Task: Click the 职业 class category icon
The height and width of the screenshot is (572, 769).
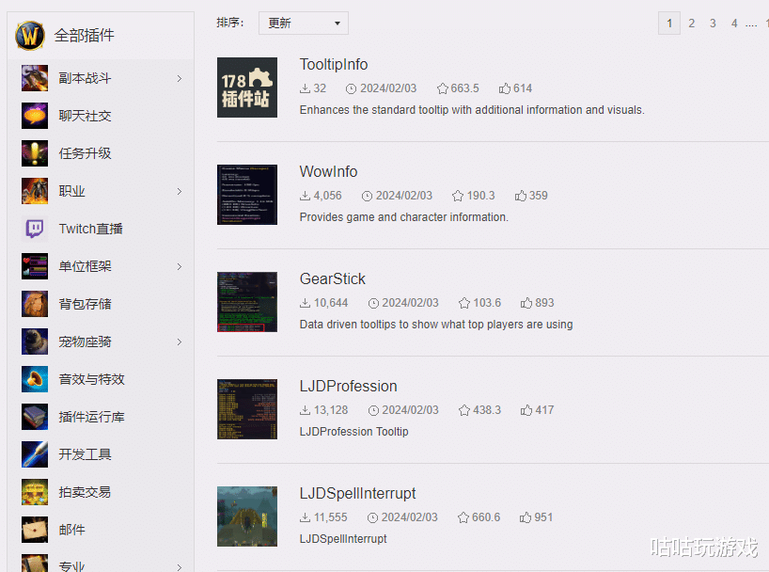Action: (x=35, y=191)
